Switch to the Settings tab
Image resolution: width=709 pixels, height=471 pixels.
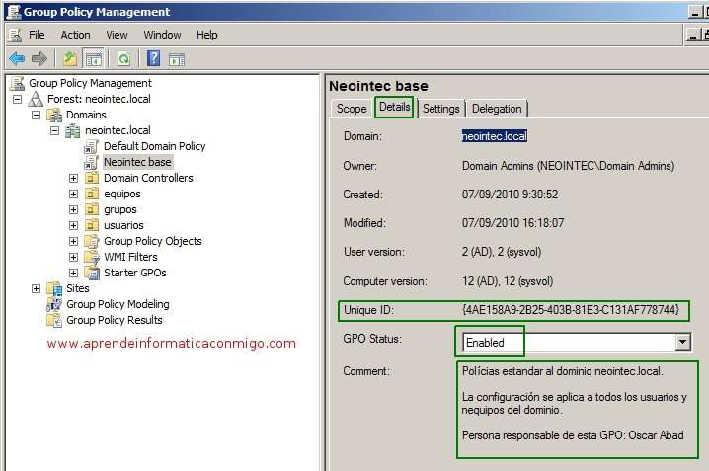(440, 109)
